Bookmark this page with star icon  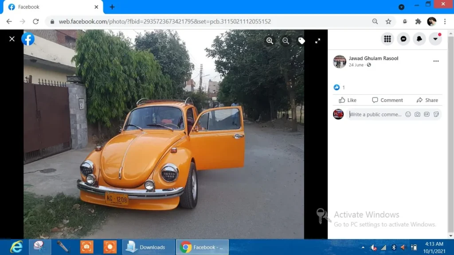point(388,21)
